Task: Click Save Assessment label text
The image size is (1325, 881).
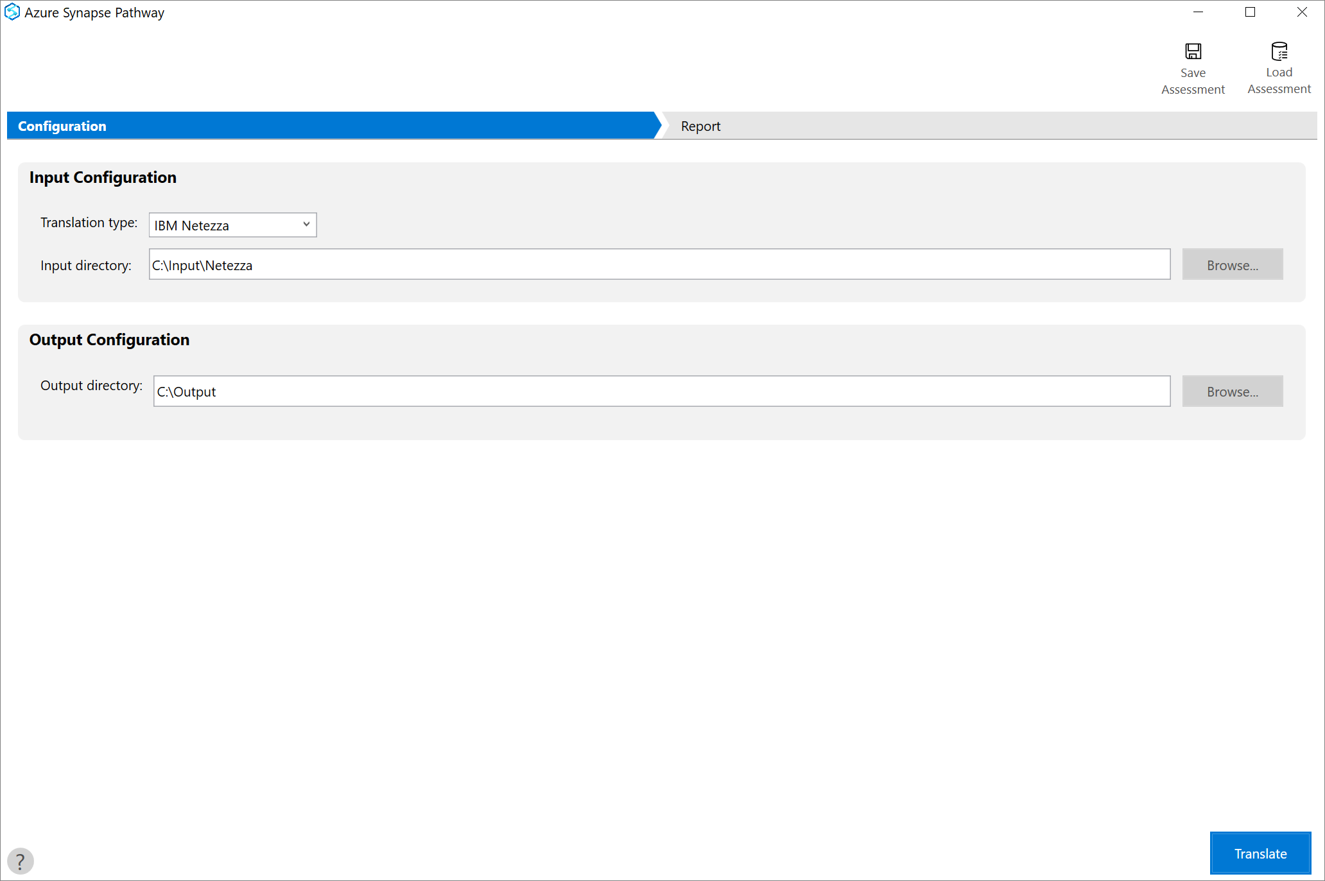Action: tap(1192, 81)
